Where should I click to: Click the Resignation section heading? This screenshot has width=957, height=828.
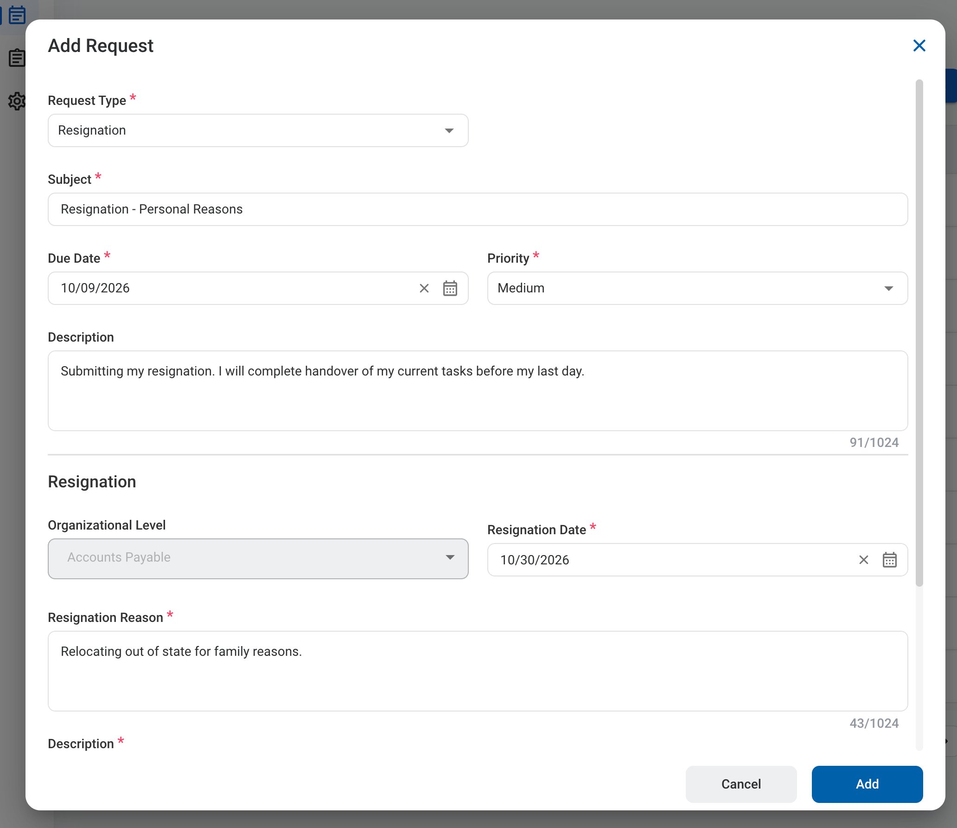[x=92, y=482]
